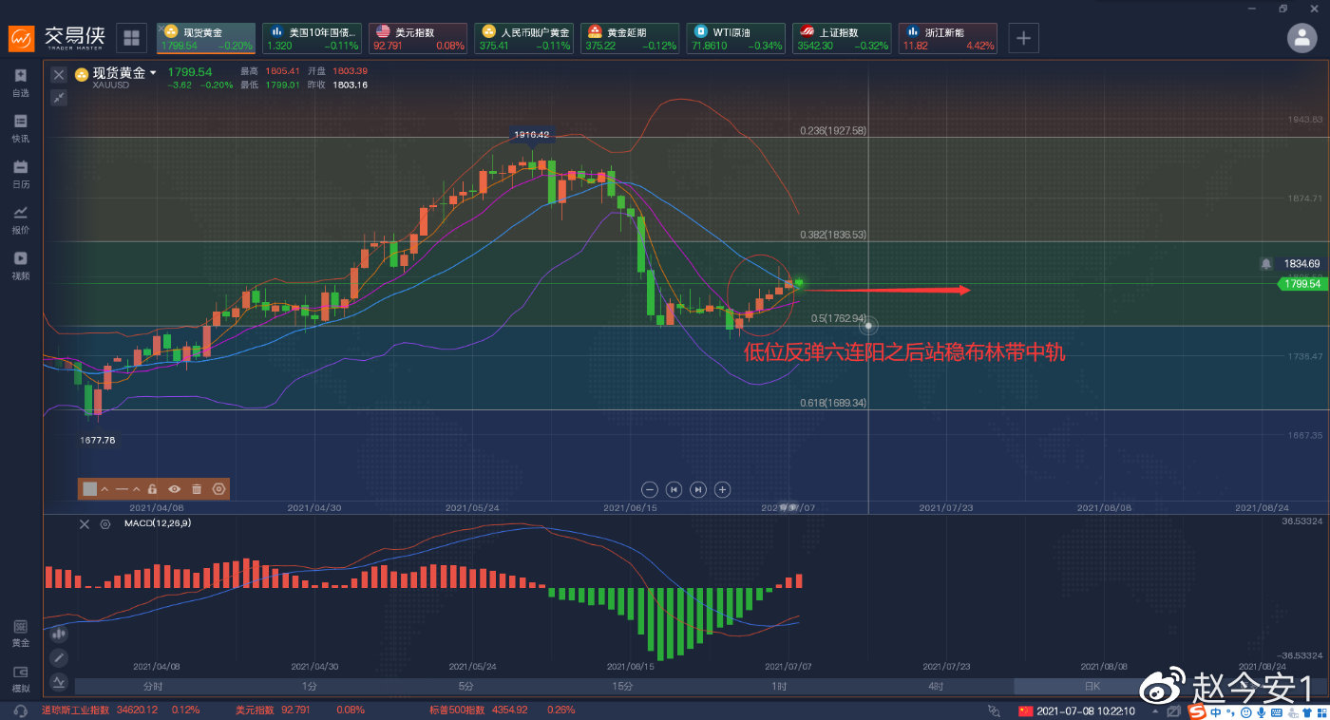Switch to the 1分 timeframe tab
Viewport: 1330px width, 720px height.
310,686
